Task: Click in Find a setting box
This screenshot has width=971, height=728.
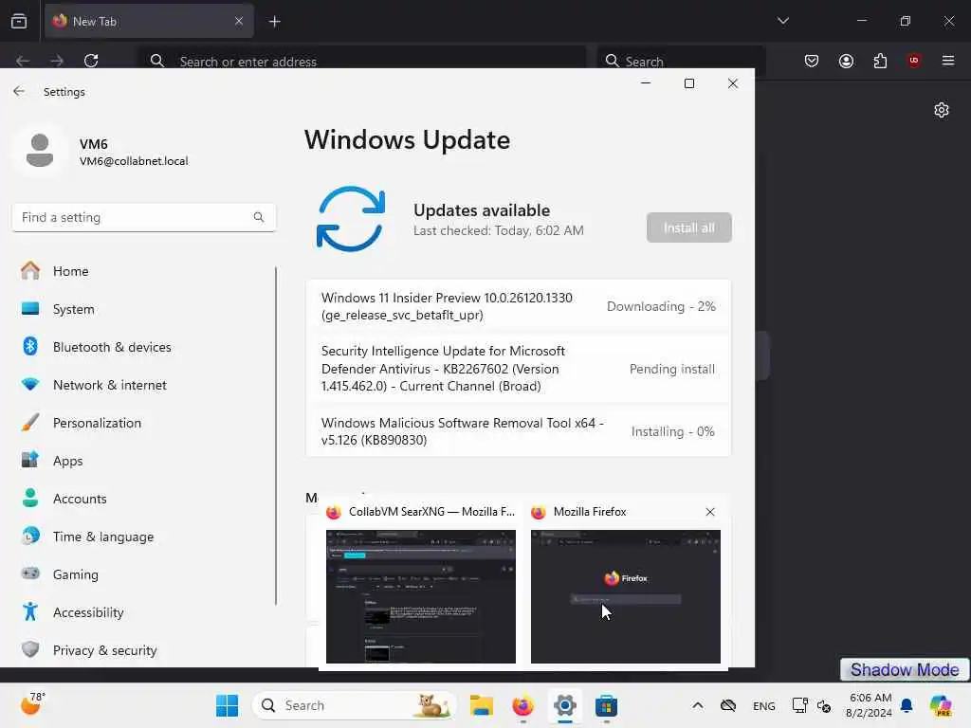Action: pyautogui.click(x=144, y=217)
